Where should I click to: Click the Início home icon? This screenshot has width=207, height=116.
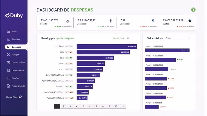tap(8, 31)
